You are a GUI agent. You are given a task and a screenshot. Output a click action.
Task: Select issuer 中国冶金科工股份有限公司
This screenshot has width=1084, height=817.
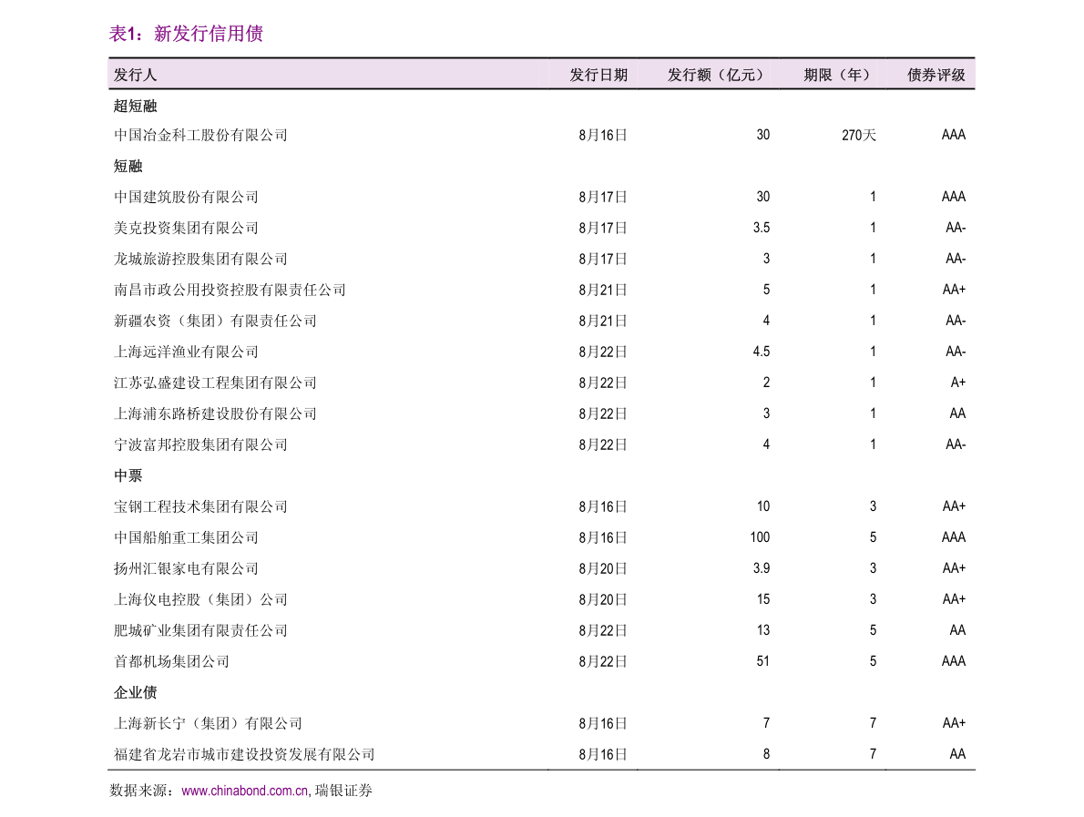click(200, 136)
